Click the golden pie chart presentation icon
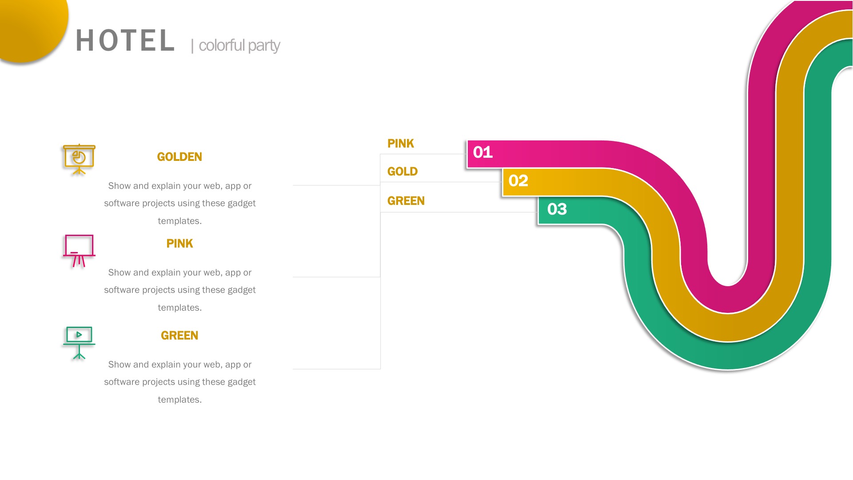853x480 pixels. point(79,159)
